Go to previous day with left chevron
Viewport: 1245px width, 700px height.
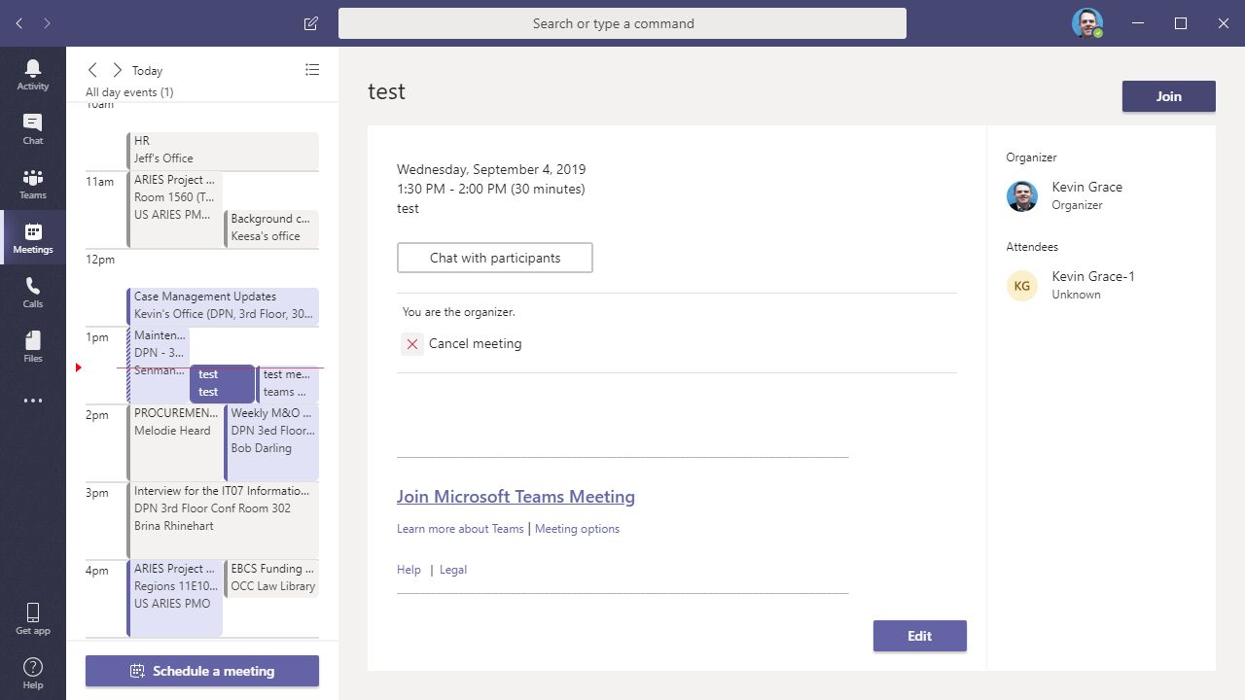click(x=92, y=69)
